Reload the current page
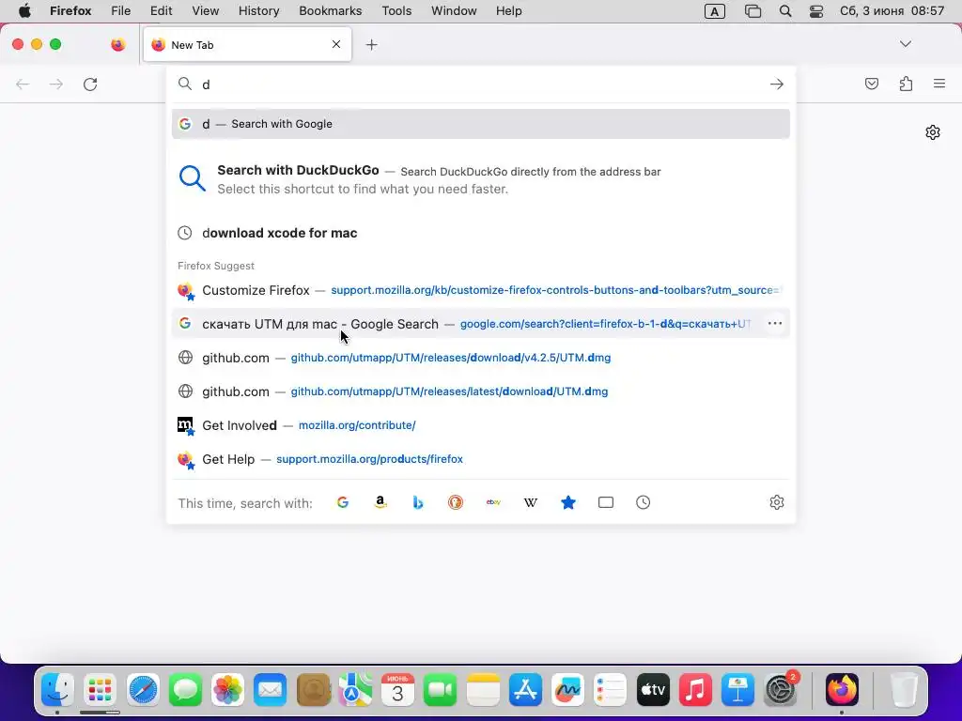Viewport: 962px width, 721px height. (x=90, y=84)
